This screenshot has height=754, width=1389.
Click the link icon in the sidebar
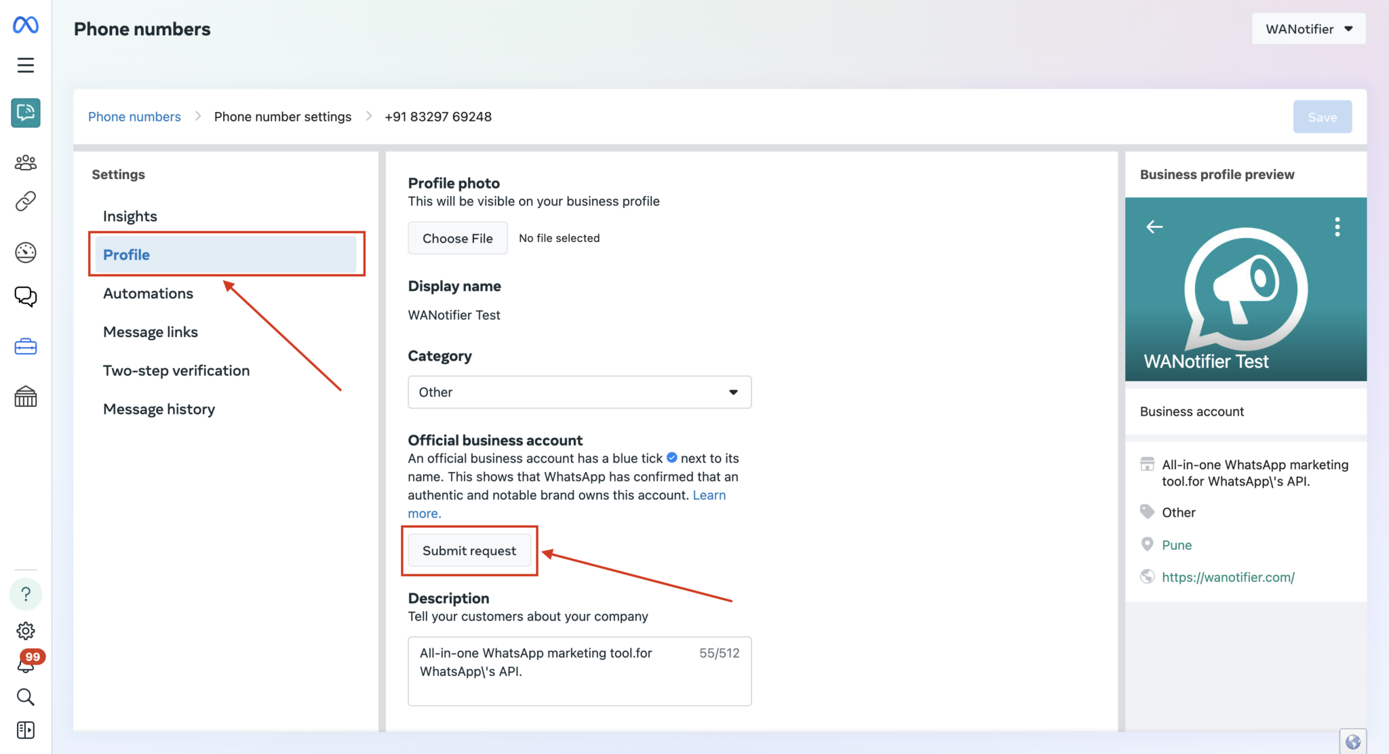[25, 201]
